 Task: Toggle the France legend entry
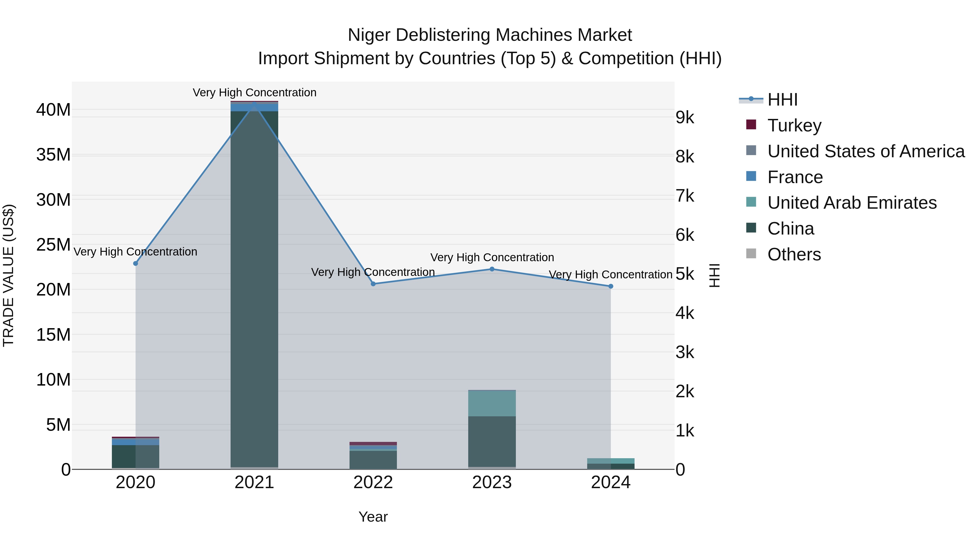pos(785,177)
